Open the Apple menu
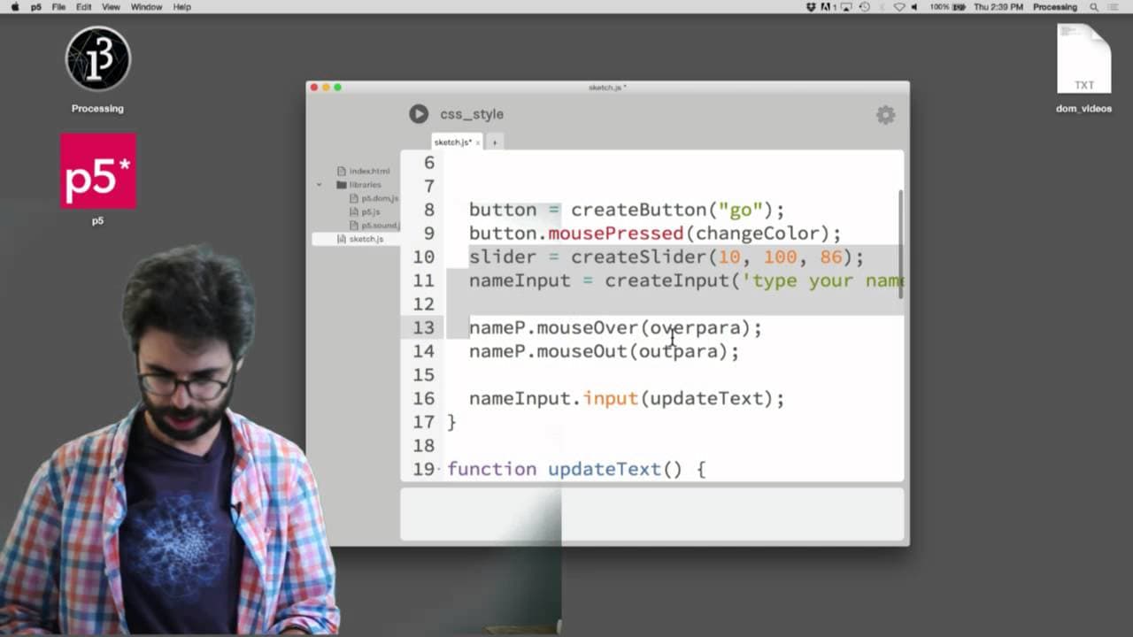Screen dimensions: 1133x637 [x=14, y=7]
